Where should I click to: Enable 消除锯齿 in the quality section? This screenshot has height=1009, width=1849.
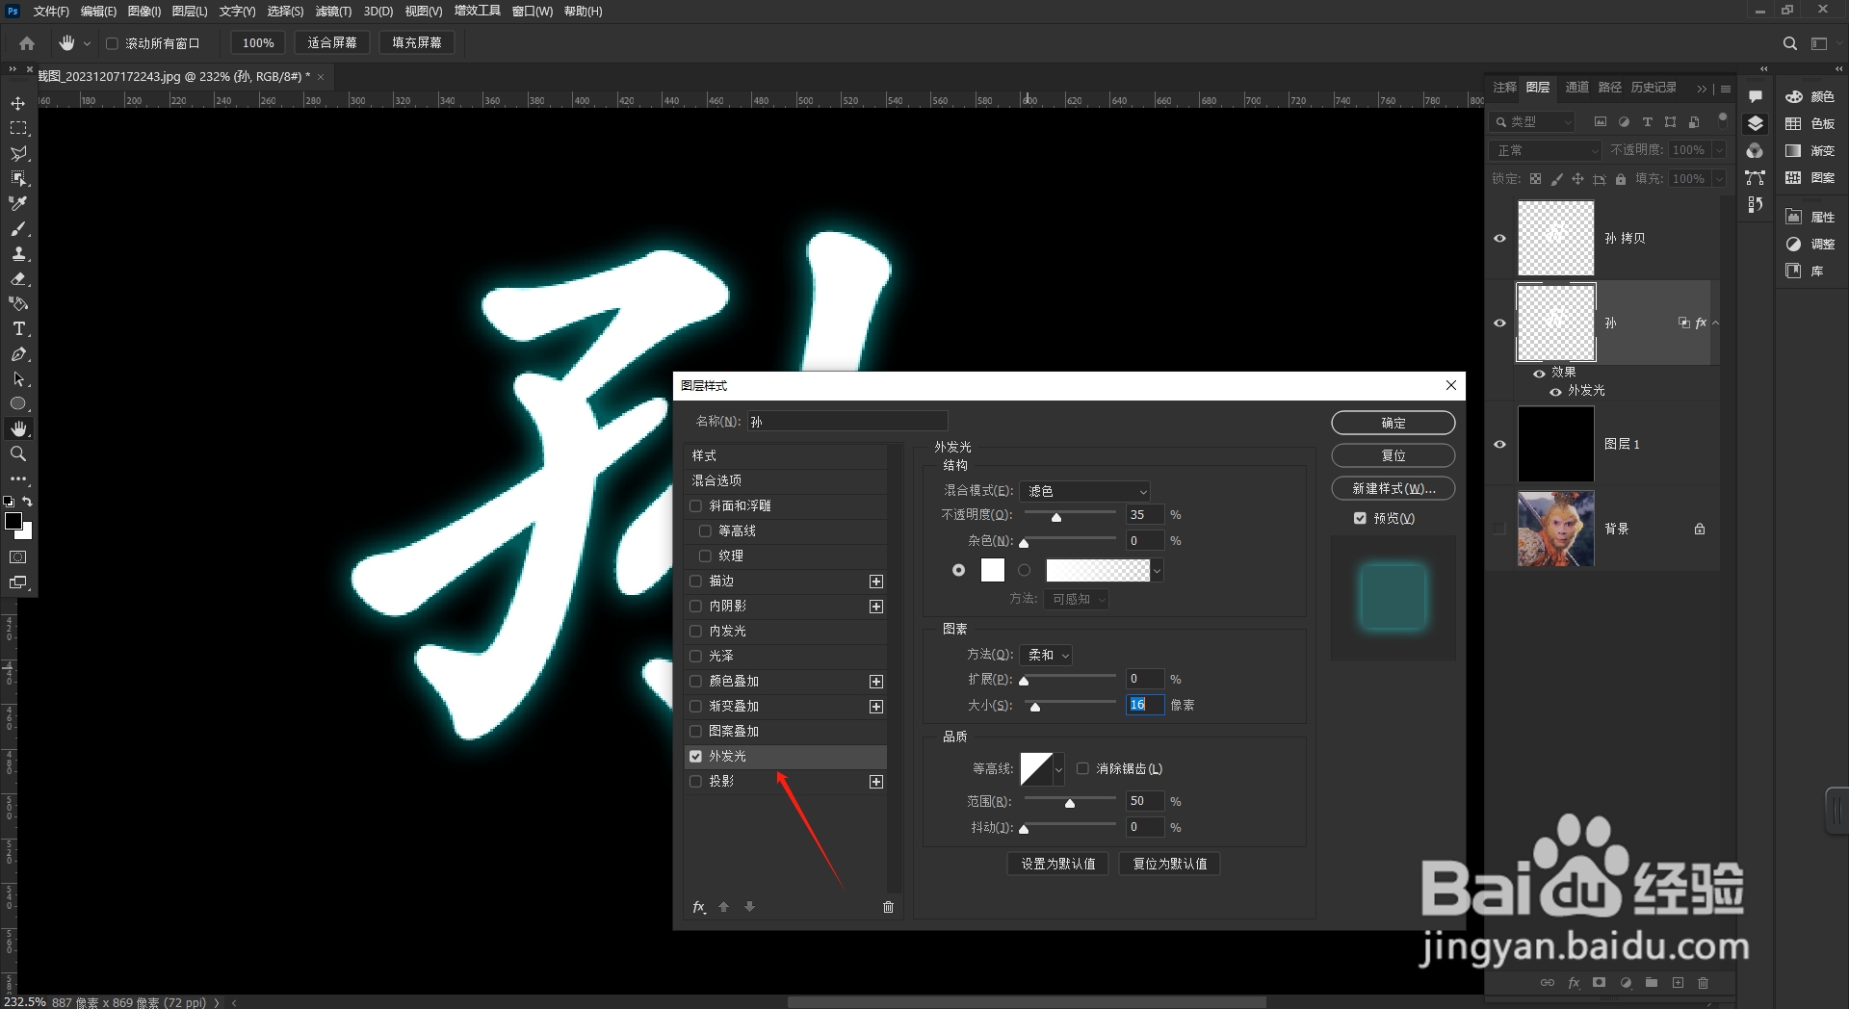tap(1082, 768)
